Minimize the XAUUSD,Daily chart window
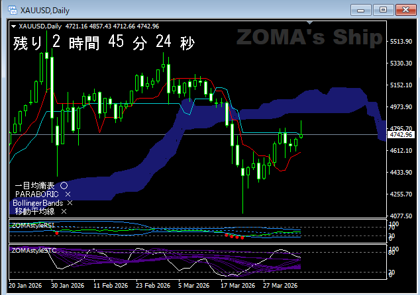 tap(361, 10)
